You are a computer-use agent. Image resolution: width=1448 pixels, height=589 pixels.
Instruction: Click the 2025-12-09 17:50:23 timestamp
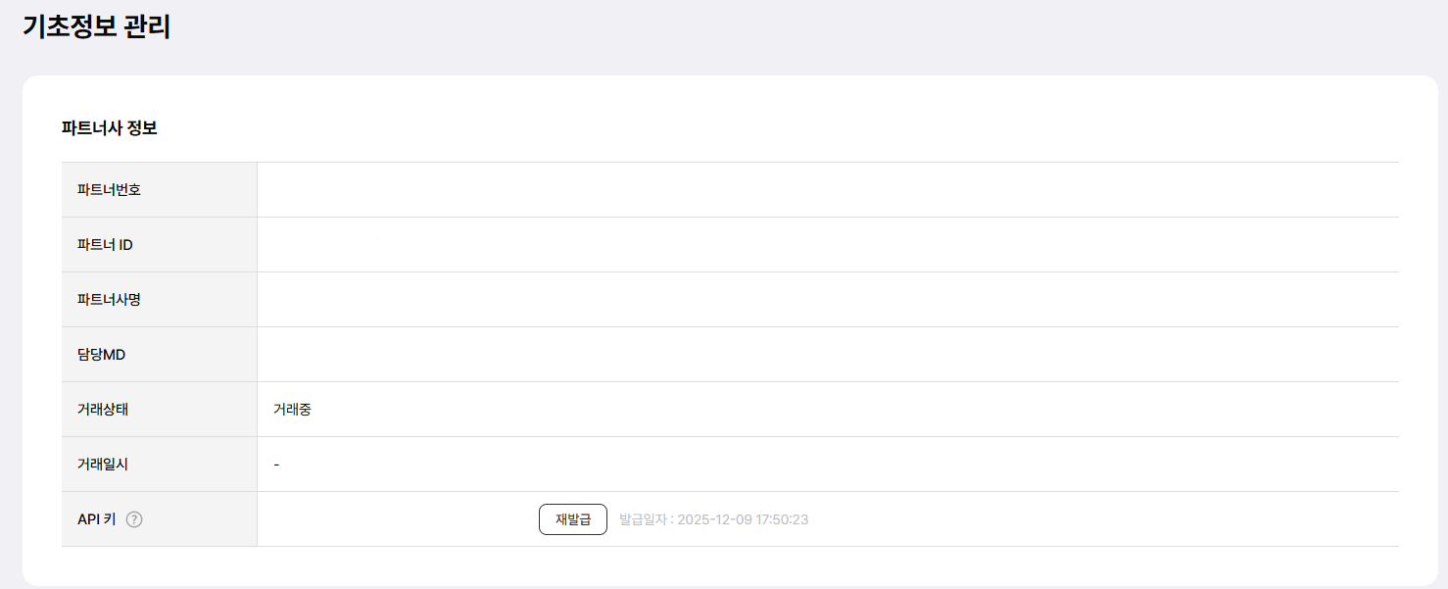pyautogui.click(x=743, y=519)
